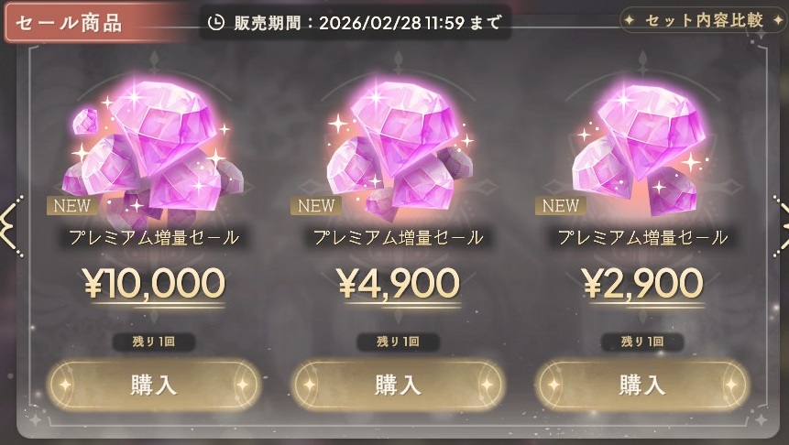Open the セット内容比較 comparison

703,21
